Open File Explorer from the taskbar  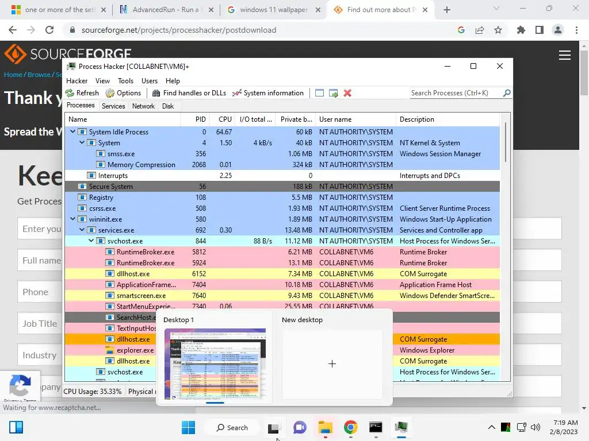[x=326, y=427]
